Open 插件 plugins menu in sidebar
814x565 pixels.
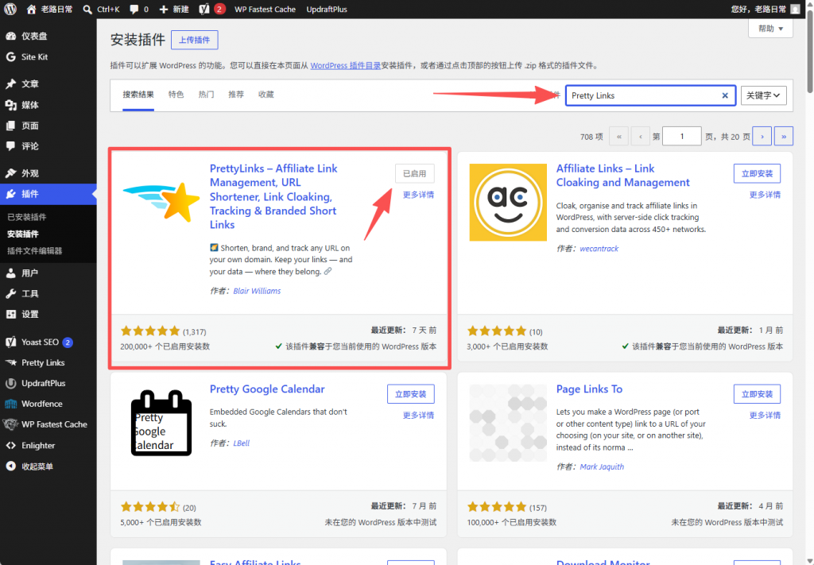coord(48,194)
